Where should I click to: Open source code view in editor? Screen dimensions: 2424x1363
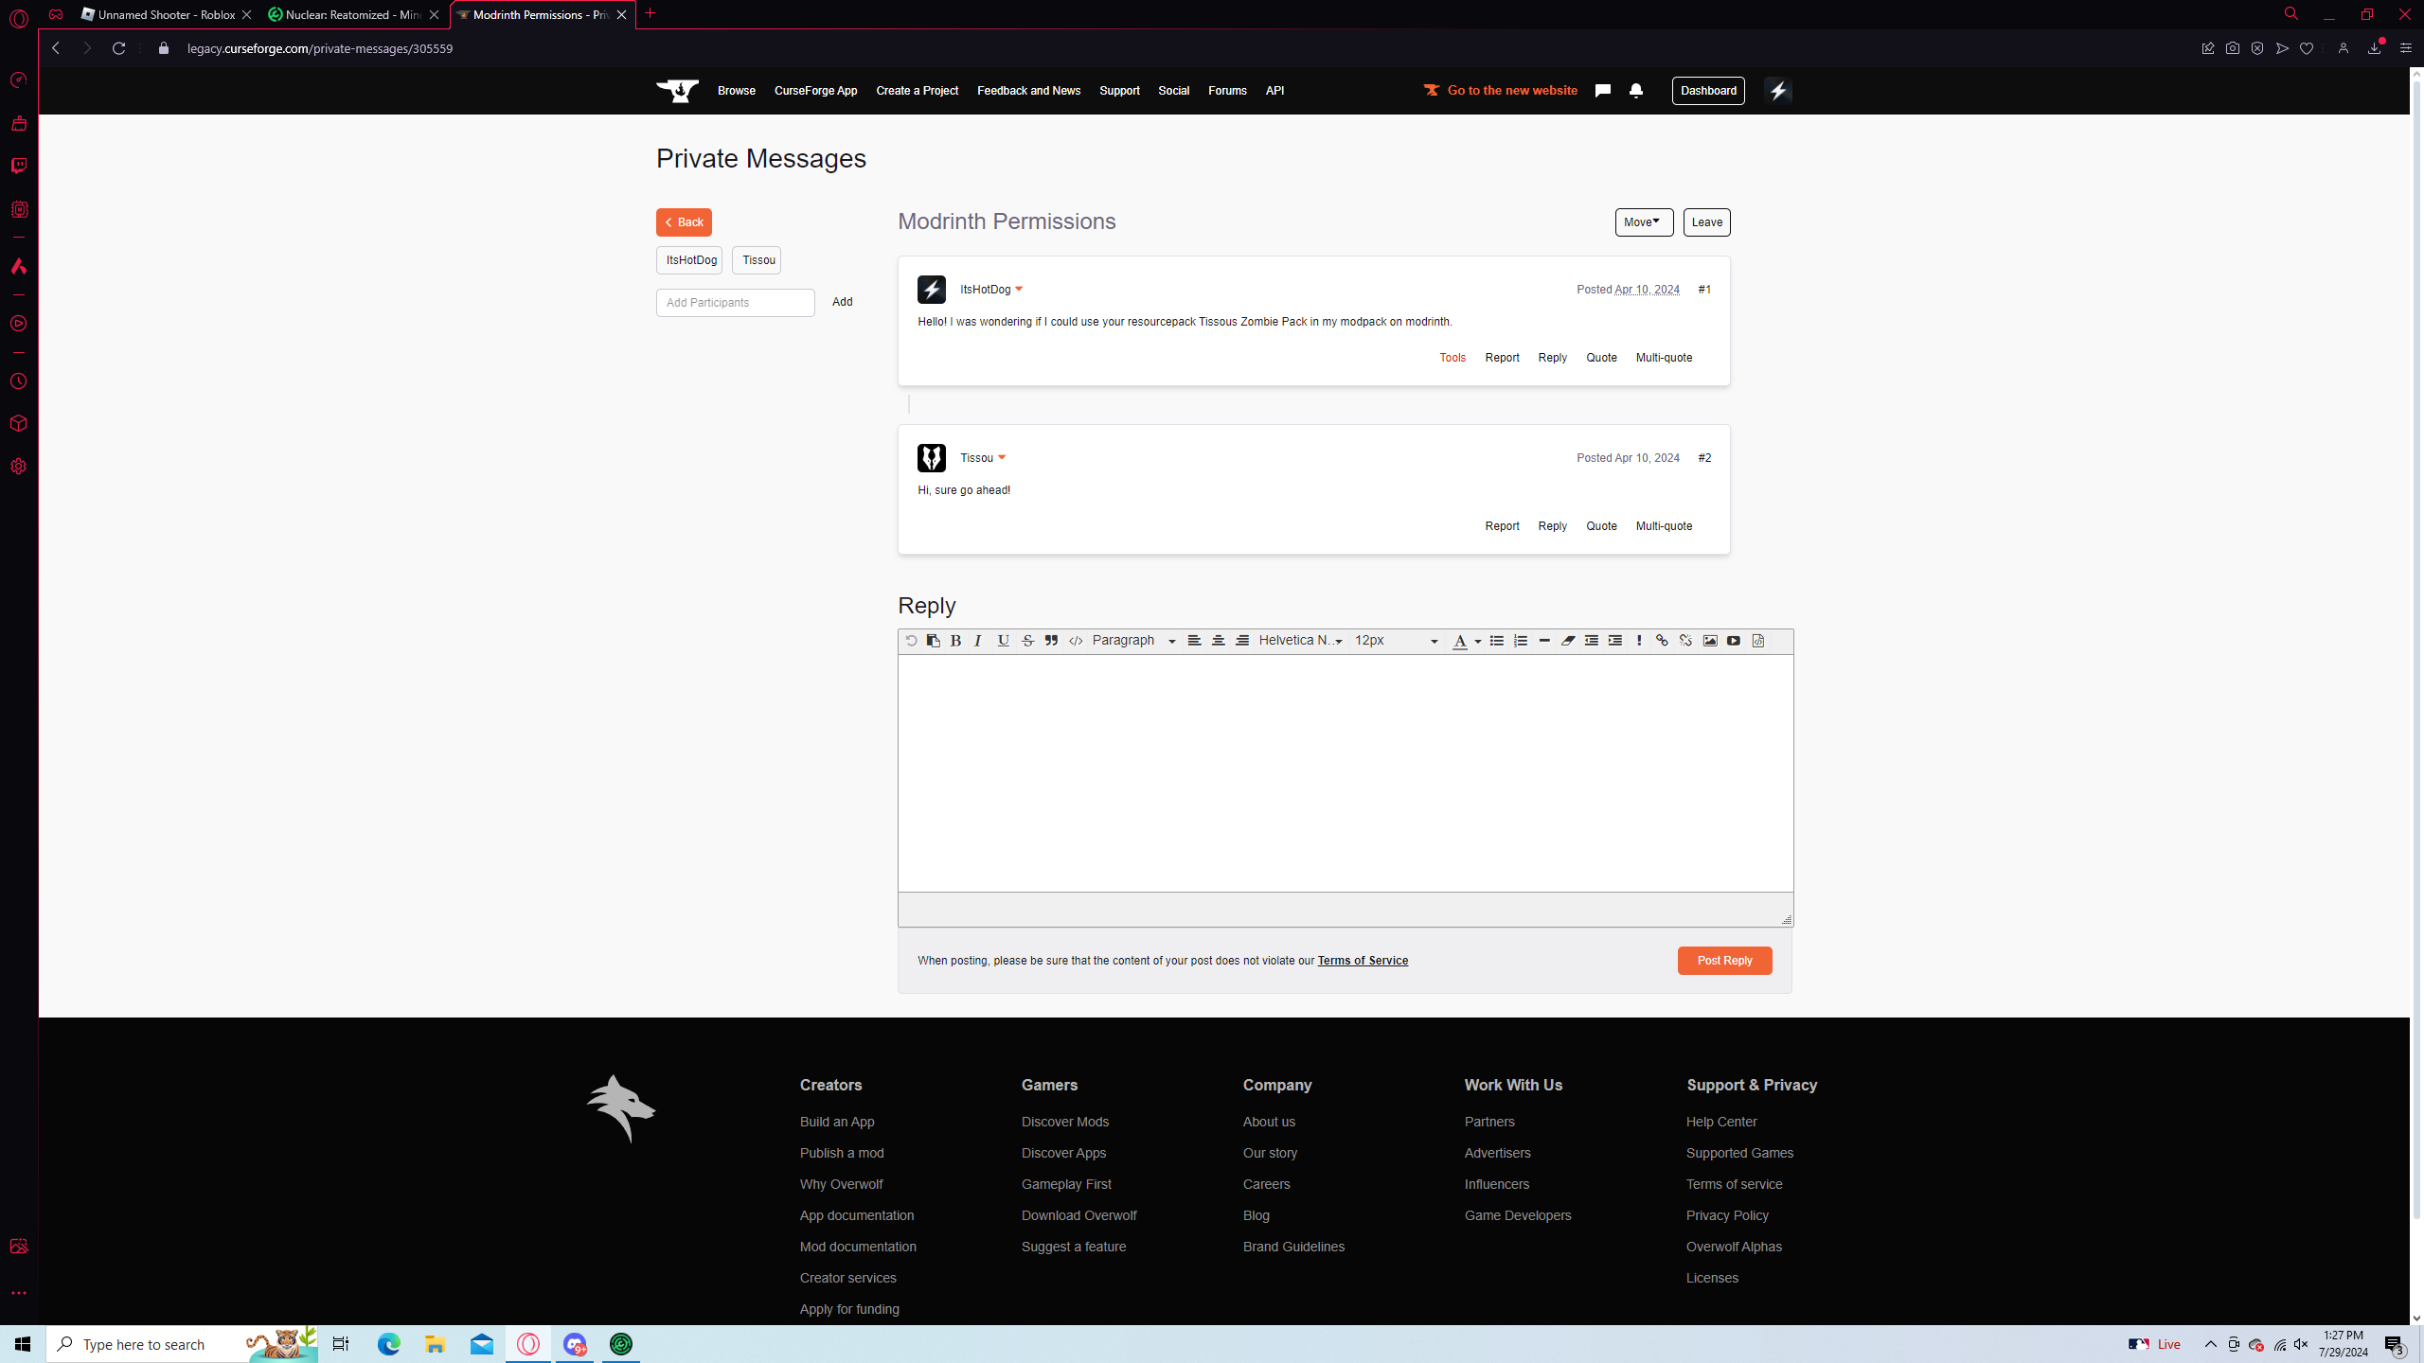[x=1758, y=641]
